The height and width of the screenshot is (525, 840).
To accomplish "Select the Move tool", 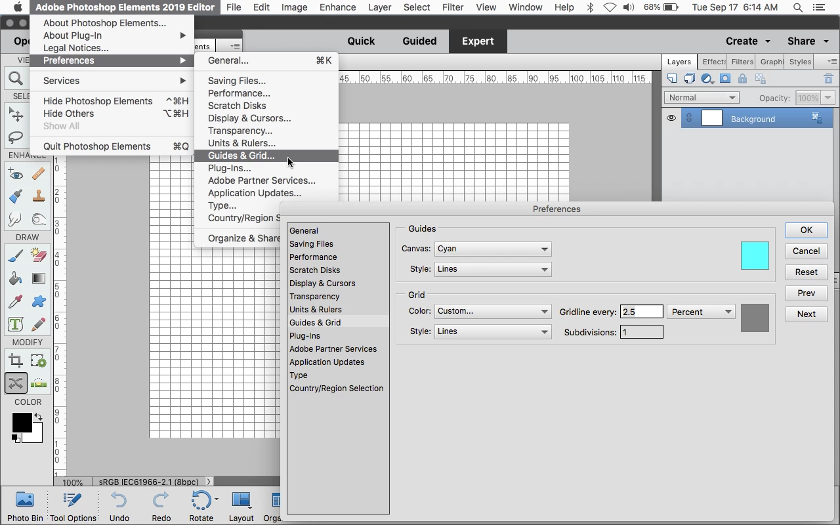I will tap(16, 115).
